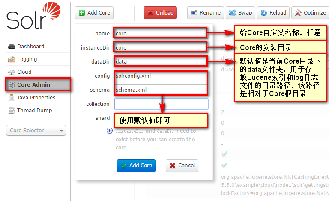Click the Cancel button
The width and height of the screenshot is (329, 201).
pos(182,166)
